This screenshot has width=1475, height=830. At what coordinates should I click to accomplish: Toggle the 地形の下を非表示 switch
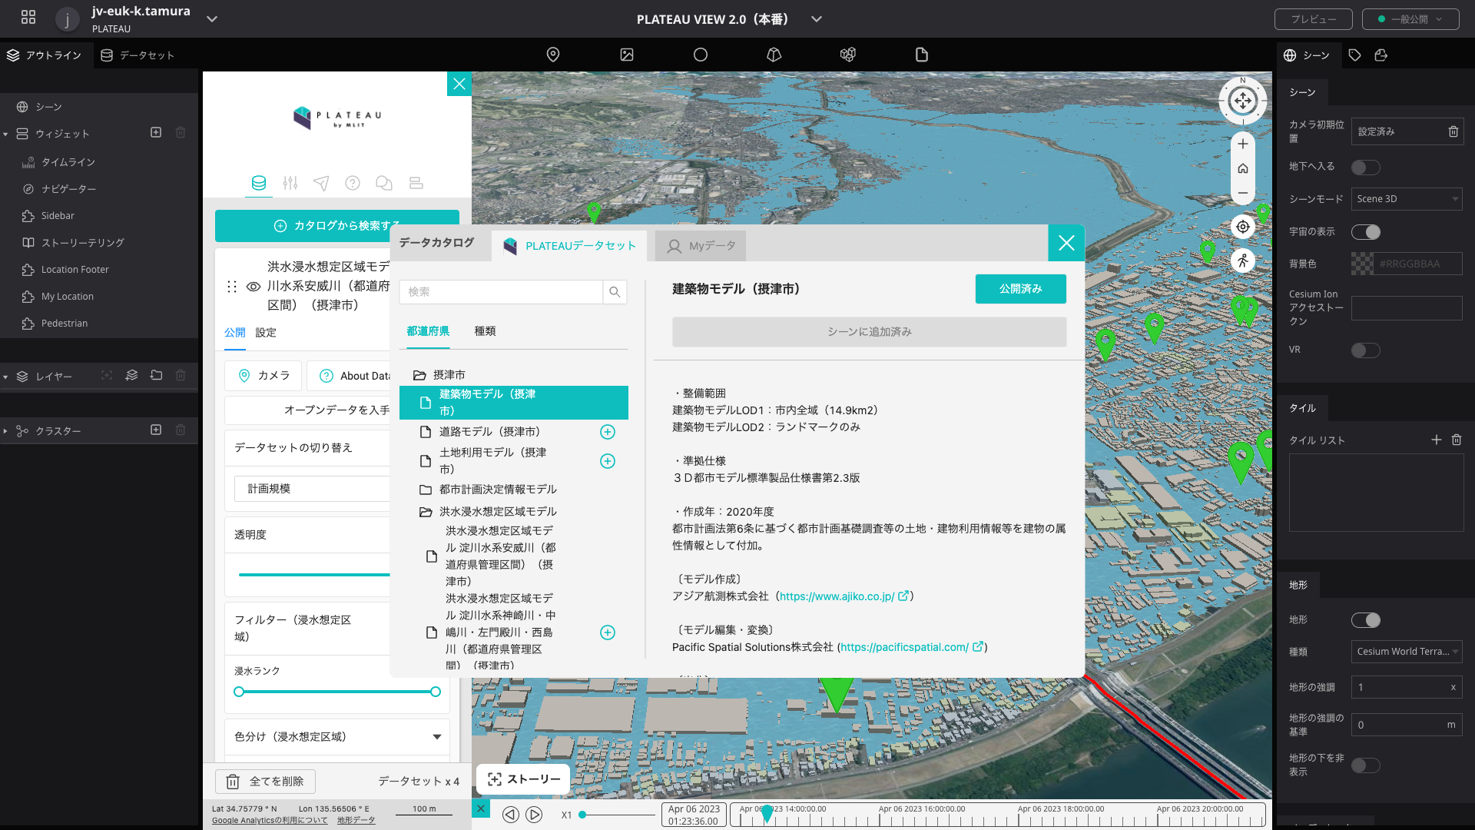click(1365, 765)
